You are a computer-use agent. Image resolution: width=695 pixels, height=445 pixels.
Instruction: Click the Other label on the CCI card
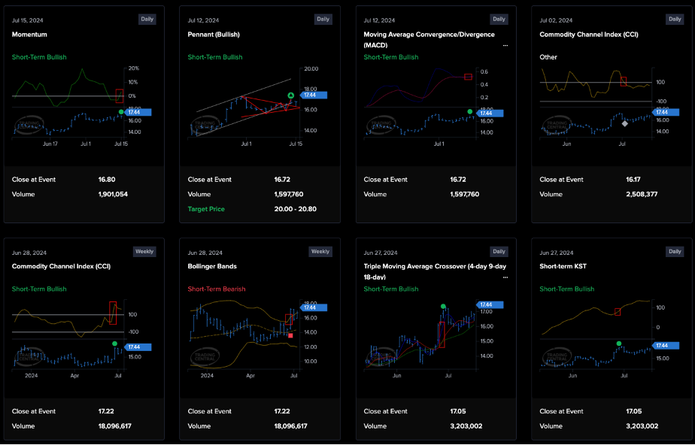point(548,57)
